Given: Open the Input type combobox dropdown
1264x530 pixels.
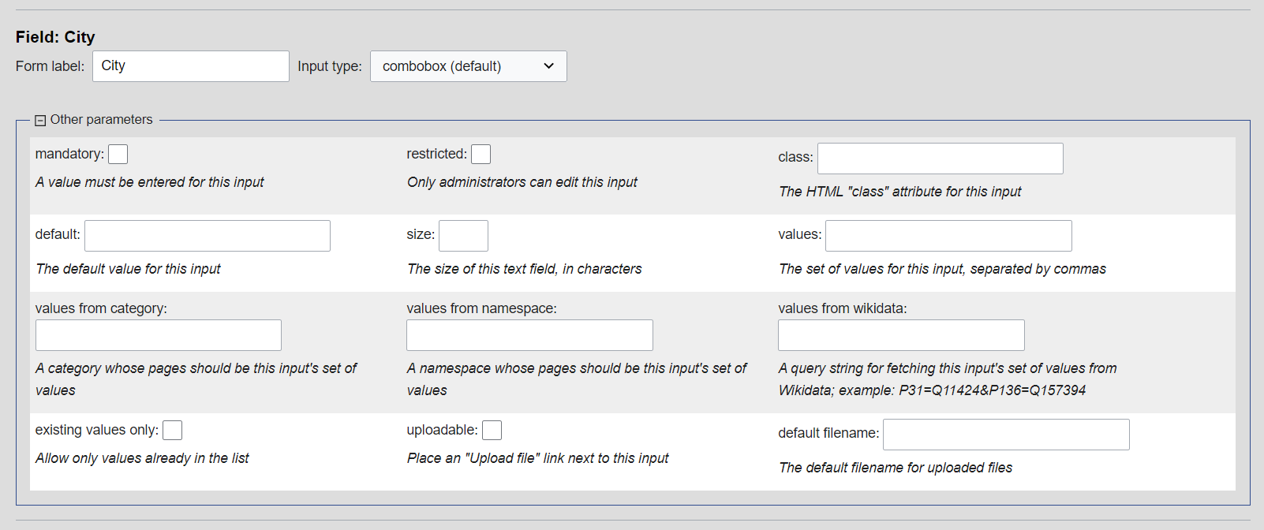Looking at the screenshot, I should coord(468,66).
